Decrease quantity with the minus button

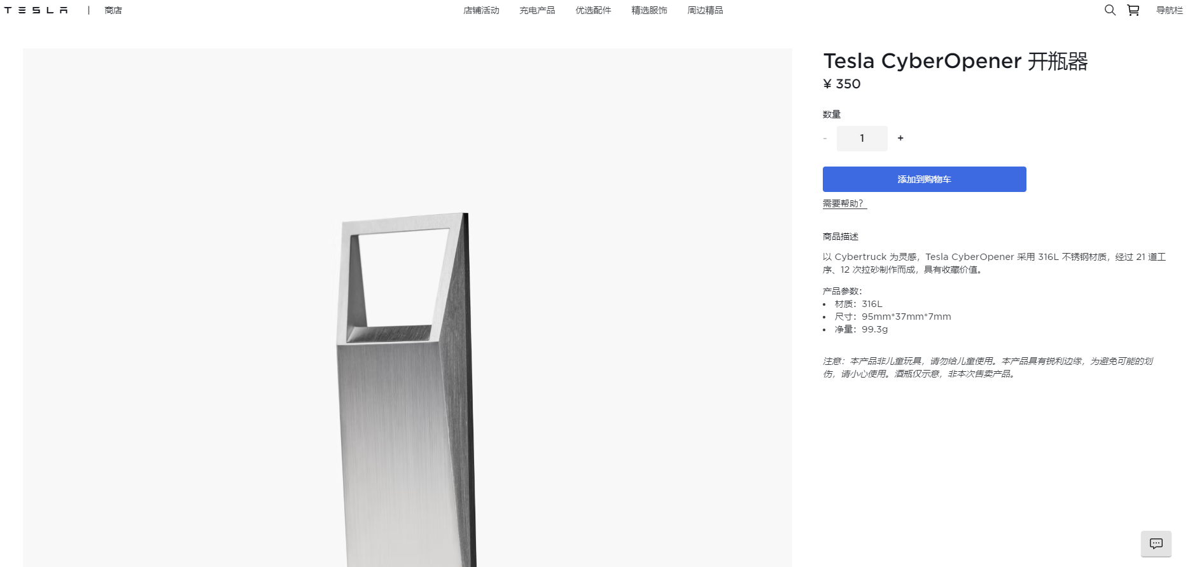coord(825,139)
